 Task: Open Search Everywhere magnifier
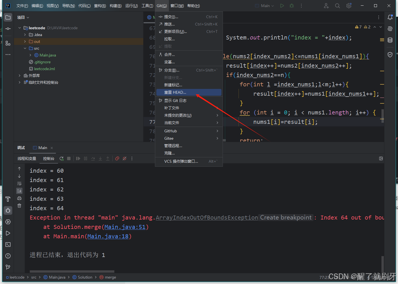[x=337, y=6]
